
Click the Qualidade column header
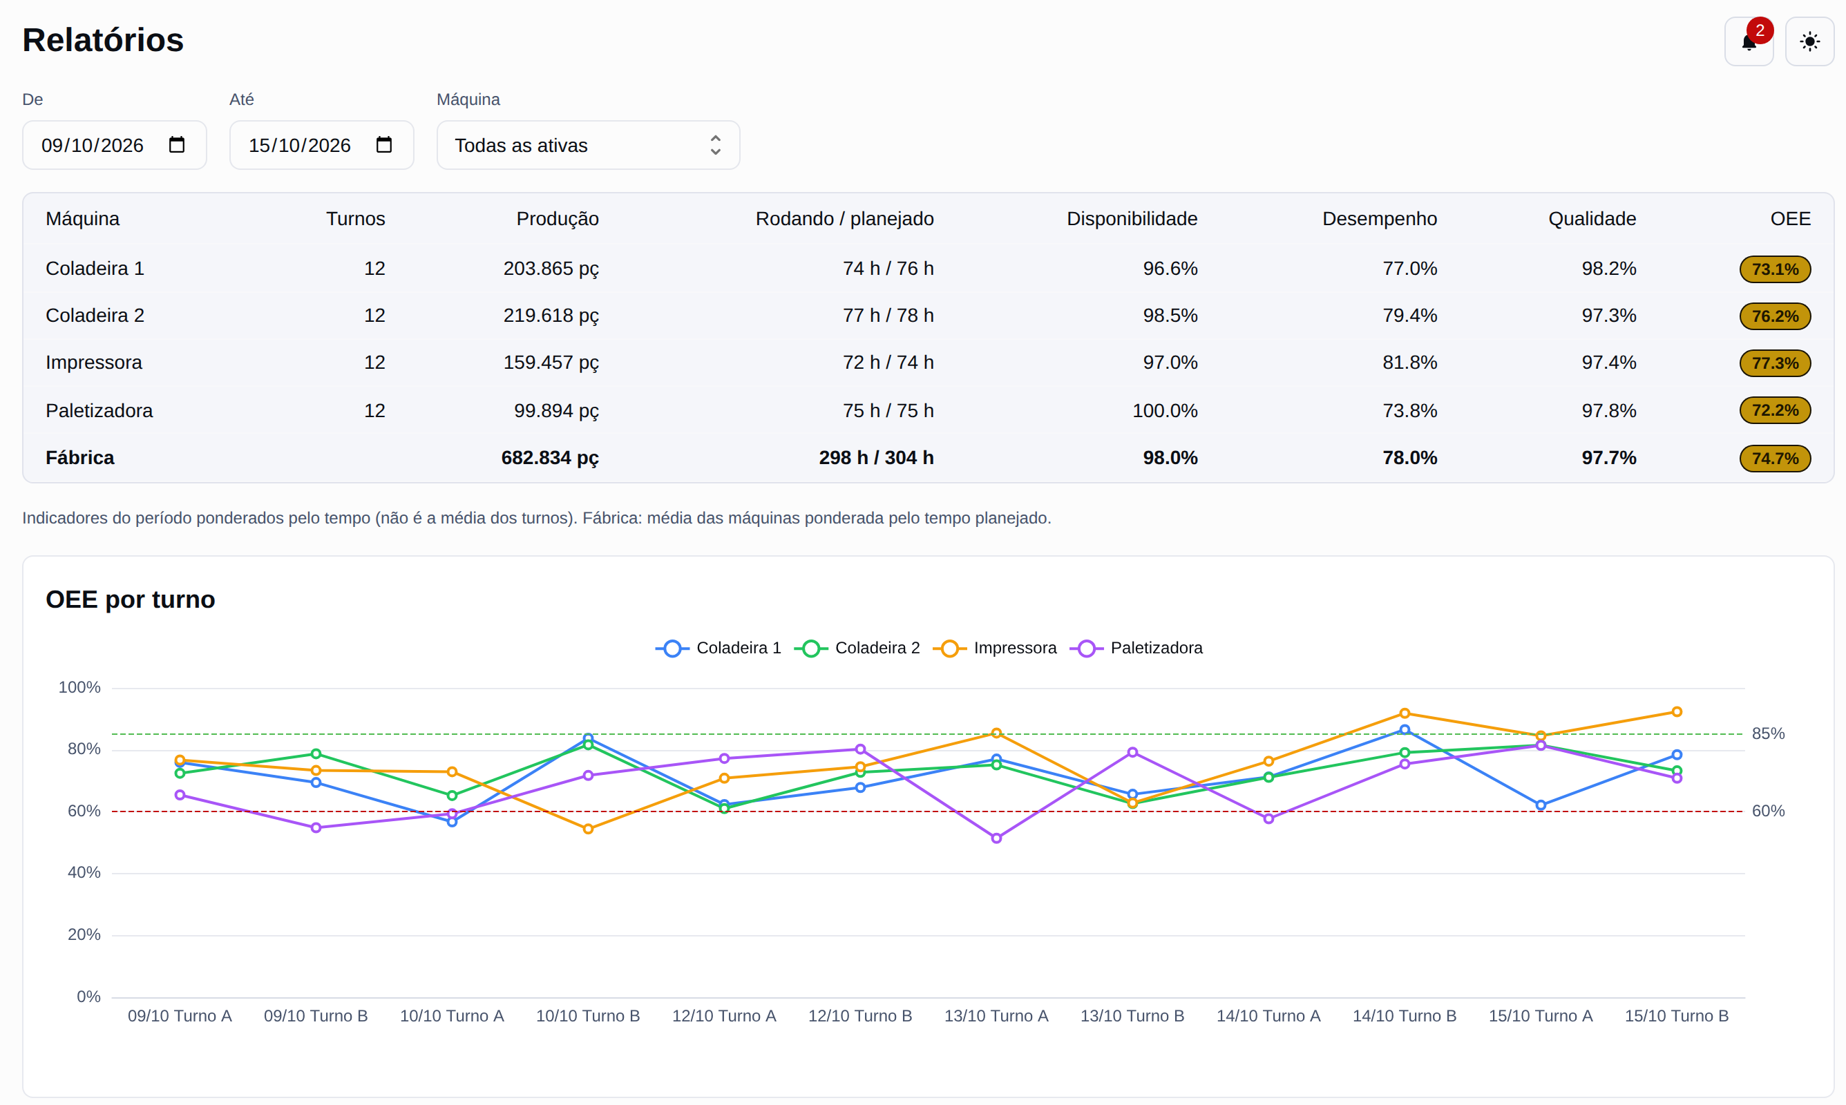click(1592, 218)
